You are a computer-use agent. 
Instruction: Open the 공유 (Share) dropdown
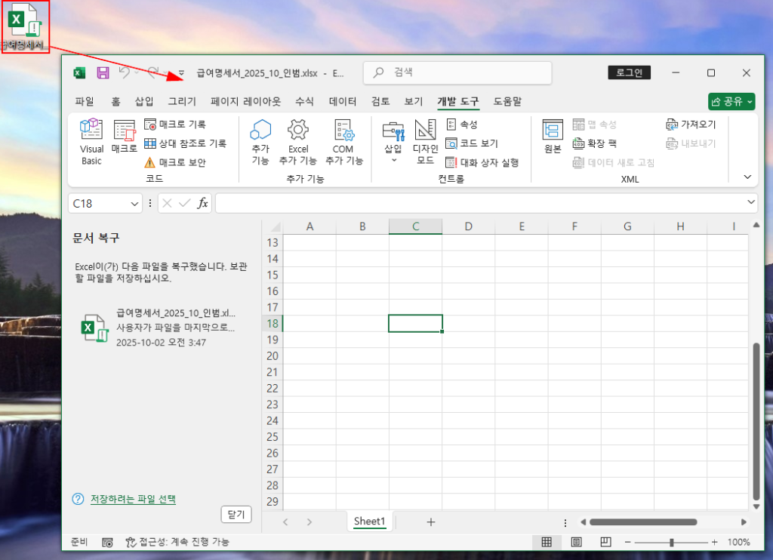731,102
